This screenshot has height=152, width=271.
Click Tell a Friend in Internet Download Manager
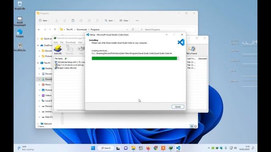pyautogui.click(x=191, y=50)
